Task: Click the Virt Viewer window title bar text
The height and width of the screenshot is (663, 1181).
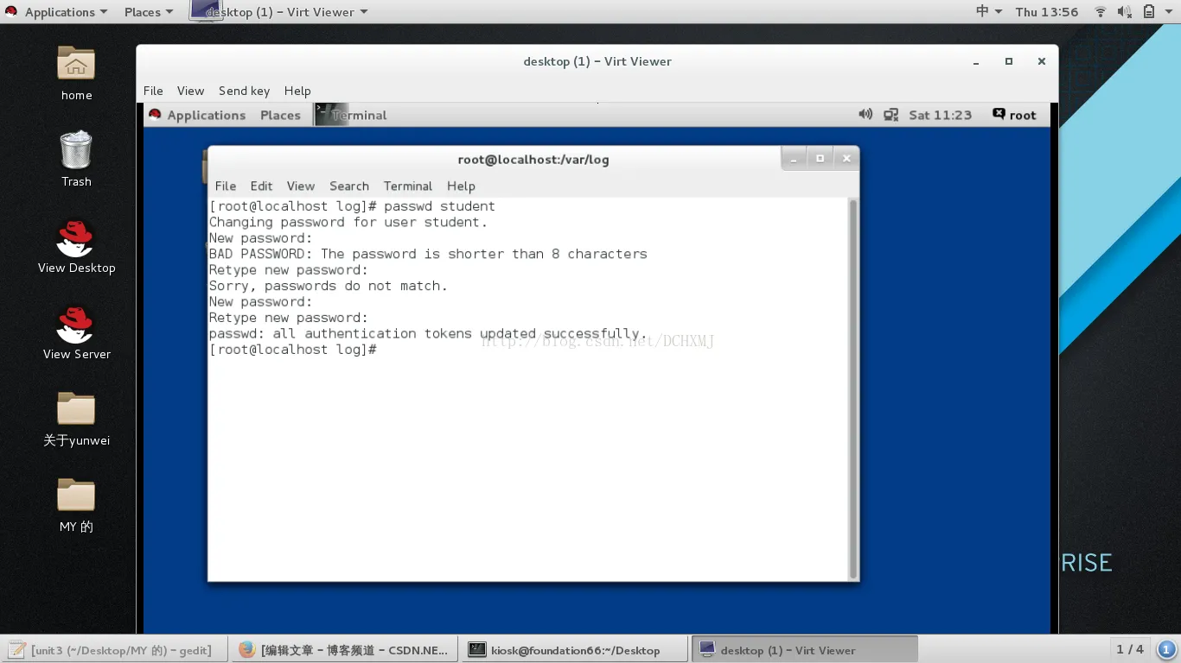Action: pyautogui.click(x=597, y=61)
